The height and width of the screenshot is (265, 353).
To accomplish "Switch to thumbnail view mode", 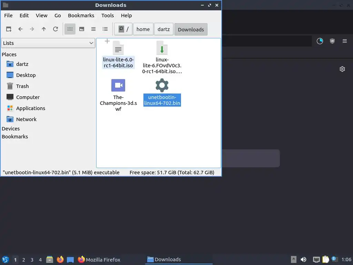I will (82, 29).
